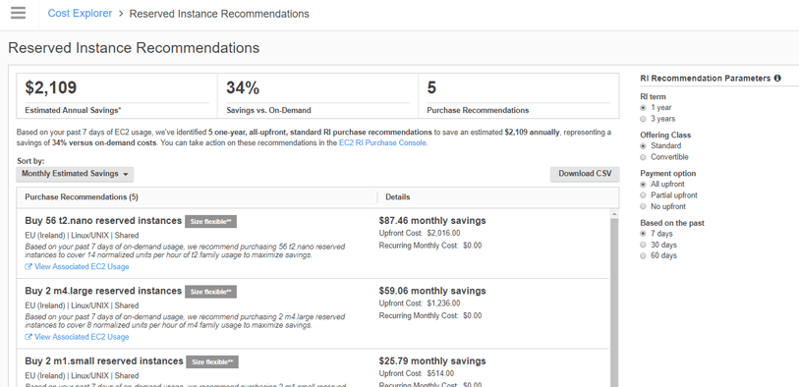Base recommendations on past 60 days
Image resolution: width=799 pixels, height=387 pixels.
pyautogui.click(x=643, y=255)
